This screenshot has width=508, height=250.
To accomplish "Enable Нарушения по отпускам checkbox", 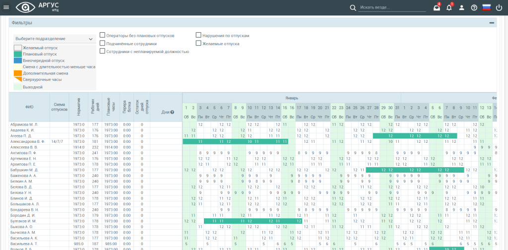I will click(x=198, y=35).
